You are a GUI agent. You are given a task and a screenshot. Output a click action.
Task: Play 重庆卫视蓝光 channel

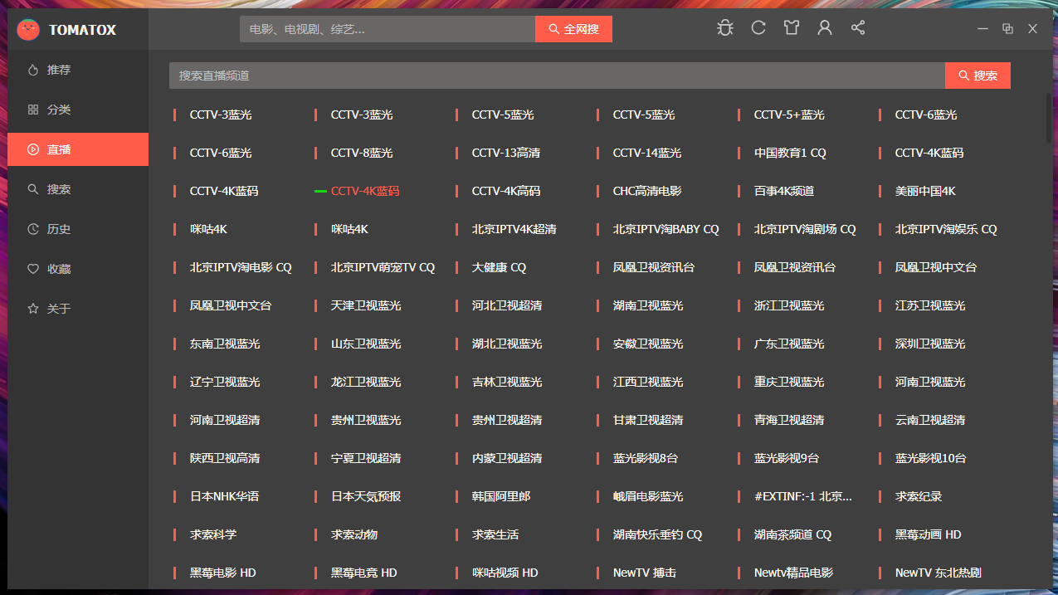click(x=789, y=382)
